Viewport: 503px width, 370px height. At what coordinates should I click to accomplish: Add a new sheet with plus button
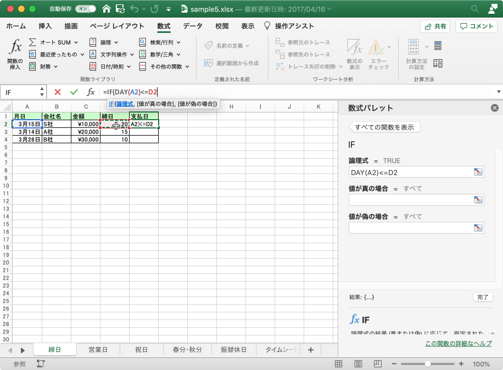(x=310, y=350)
